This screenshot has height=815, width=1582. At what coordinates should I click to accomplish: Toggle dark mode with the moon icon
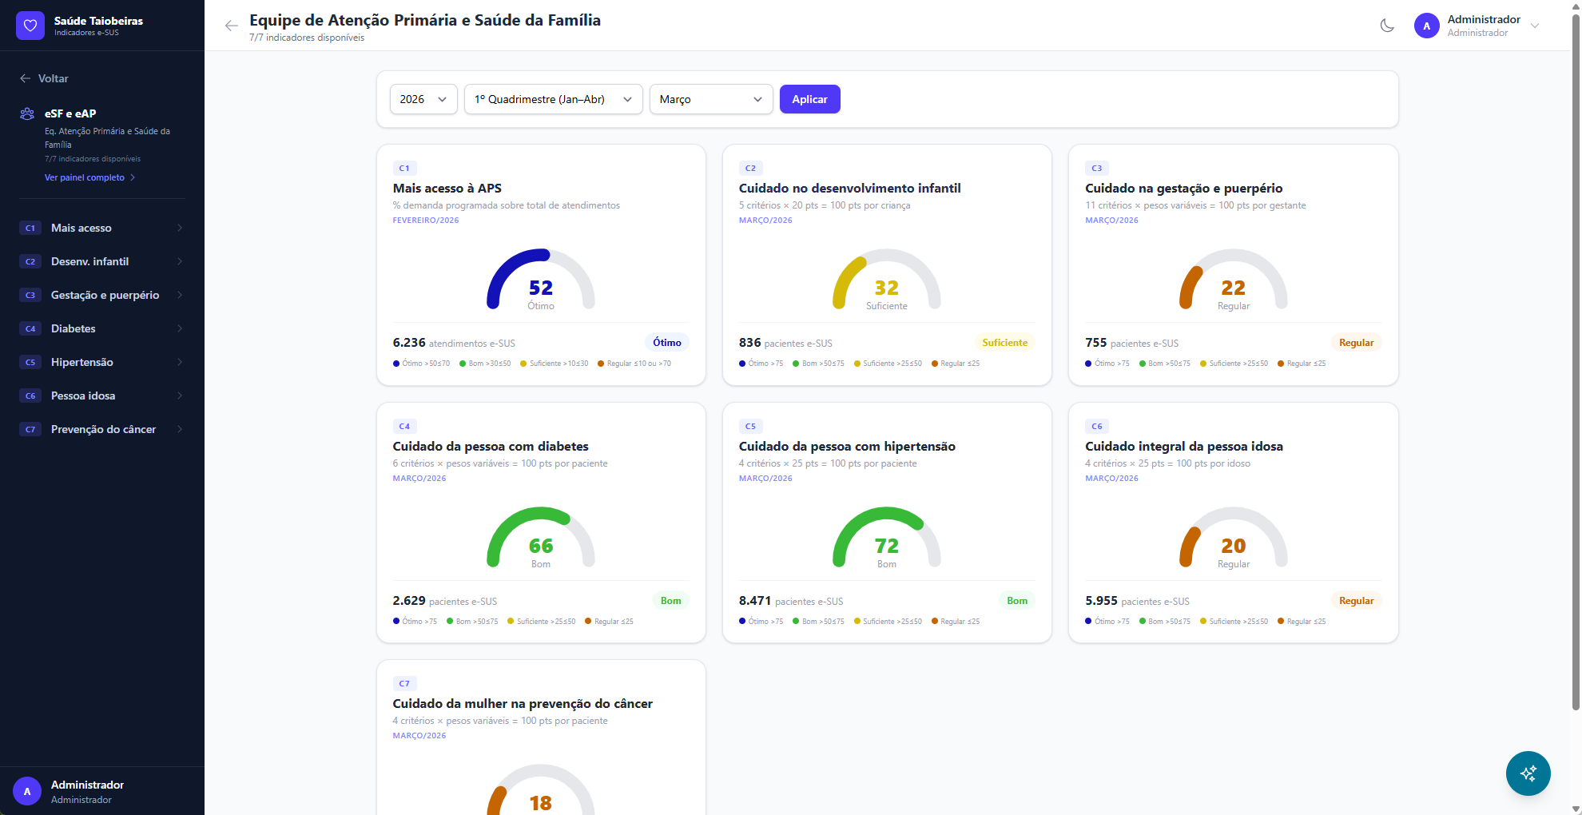tap(1387, 26)
